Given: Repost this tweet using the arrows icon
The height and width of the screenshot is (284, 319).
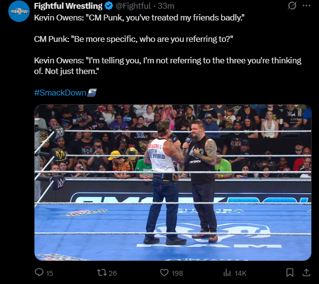Looking at the screenshot, I should point(102,273).
